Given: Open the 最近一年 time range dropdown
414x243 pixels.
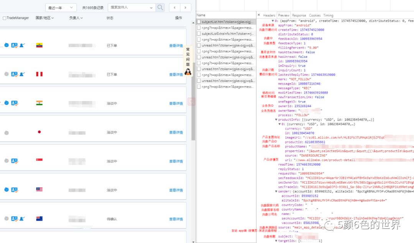Looking at the screenshot, I should tap(61, 8).
